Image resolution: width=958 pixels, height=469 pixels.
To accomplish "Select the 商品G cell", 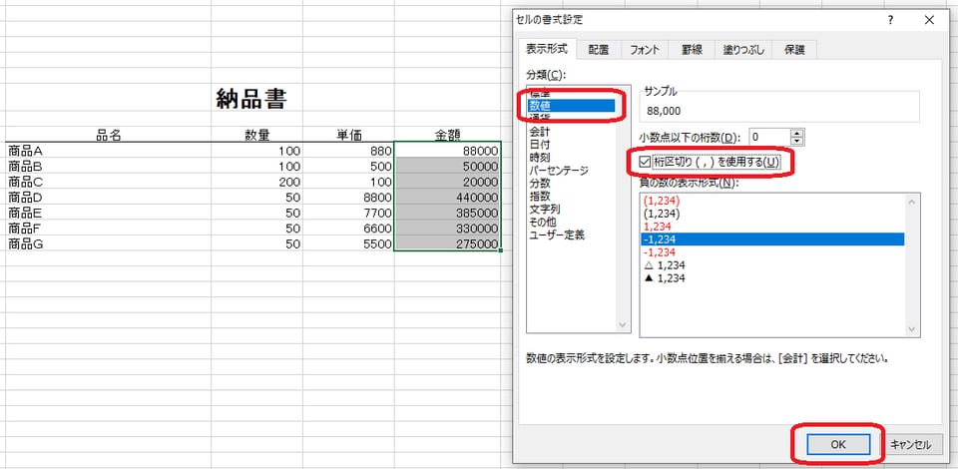I will [x=109, y=243].
